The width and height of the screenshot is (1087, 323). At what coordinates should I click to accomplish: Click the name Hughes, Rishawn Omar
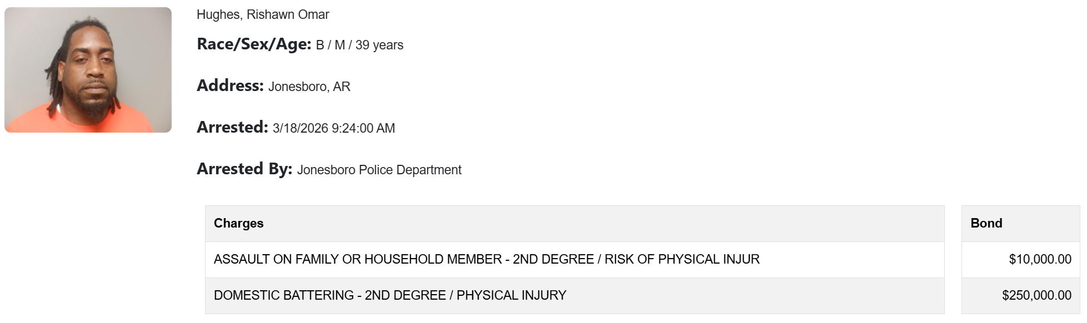click(263, 14)
